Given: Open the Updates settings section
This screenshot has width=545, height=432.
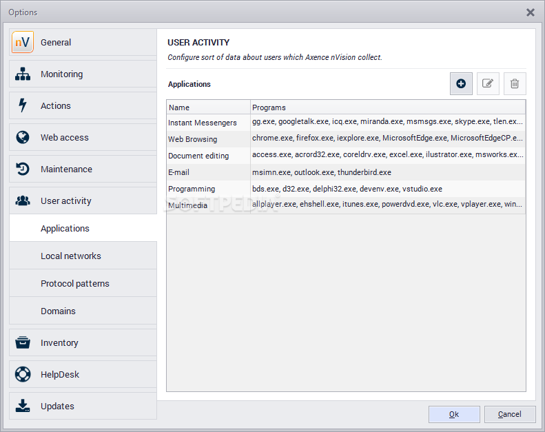Looking at the screenshot, I should tap(83, 406).
